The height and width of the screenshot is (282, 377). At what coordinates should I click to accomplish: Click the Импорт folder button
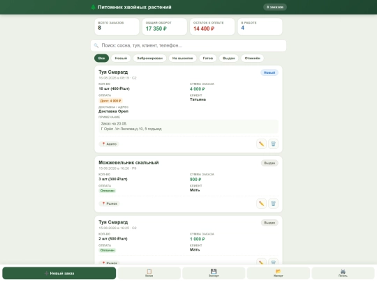coord(278,273)
